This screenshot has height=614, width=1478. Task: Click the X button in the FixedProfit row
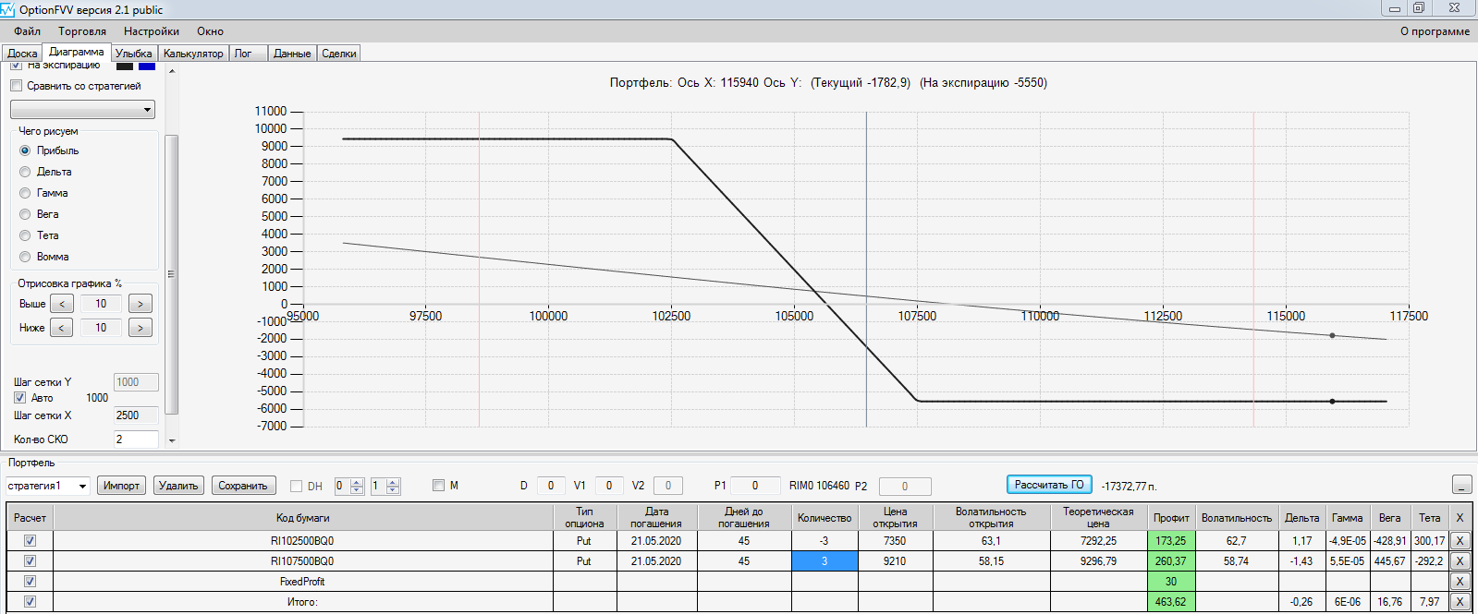coord(1460,582)
